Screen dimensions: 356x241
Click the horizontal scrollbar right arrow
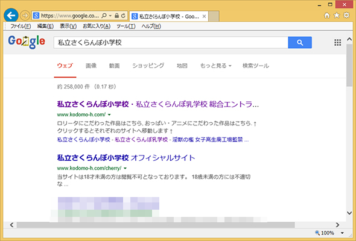pos(337,225)
